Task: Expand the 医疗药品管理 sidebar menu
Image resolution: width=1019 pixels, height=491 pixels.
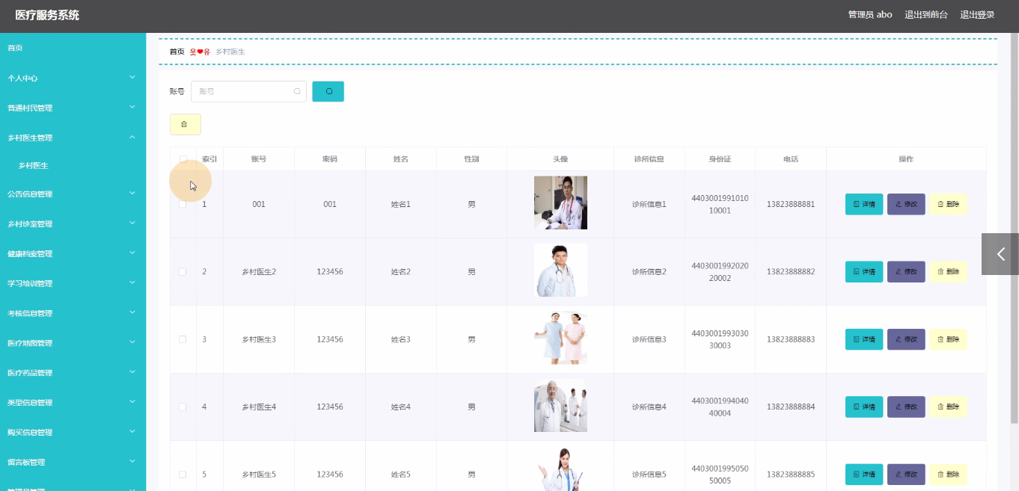Action: coord(73,373)
